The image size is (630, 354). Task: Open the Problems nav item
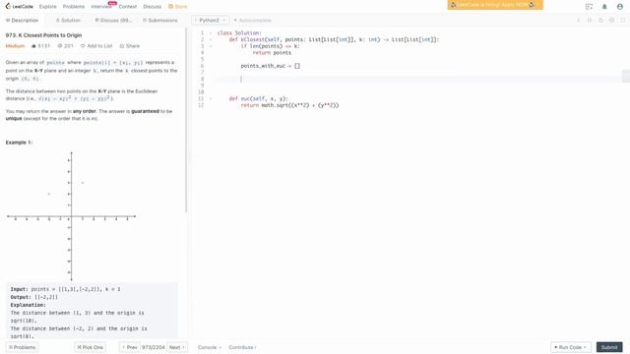(x=74, y=7)
